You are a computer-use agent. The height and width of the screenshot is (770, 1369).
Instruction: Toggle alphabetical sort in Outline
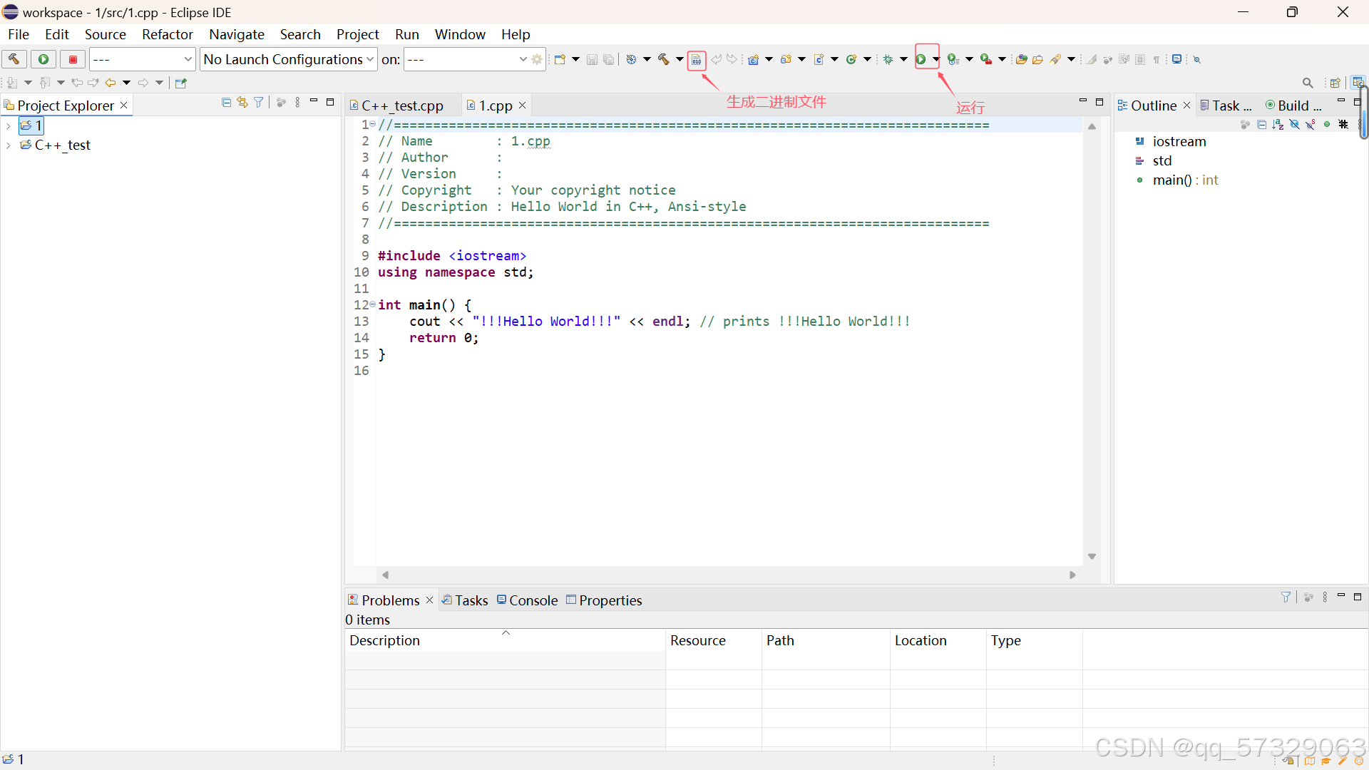pos(1278,125)
